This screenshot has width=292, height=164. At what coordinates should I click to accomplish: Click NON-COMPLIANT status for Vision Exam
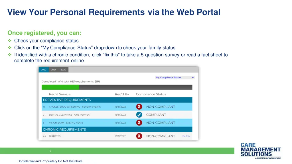click(x=161, y=123)
